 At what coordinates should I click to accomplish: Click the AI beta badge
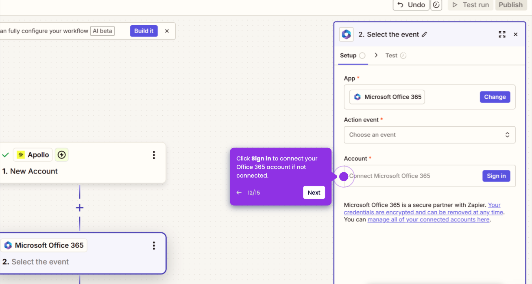click(x=102, y=31)
